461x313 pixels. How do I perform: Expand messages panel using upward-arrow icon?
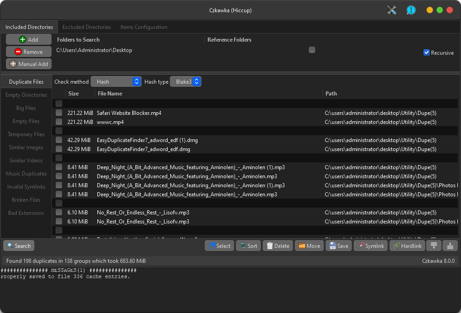[x=449, y=246]
